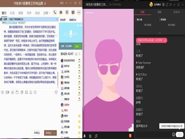Click the 关闭(C) button
185x139 pixels.
[37, 133]
